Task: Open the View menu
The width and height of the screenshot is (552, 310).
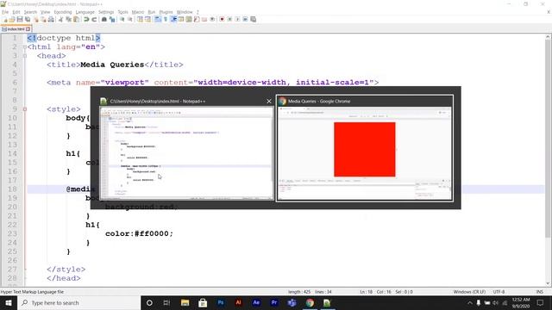Action: [x=46, y=12]
